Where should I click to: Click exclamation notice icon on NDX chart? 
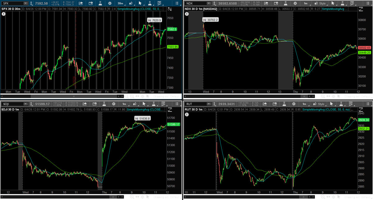pyautogui.click(x=187, y=14)
